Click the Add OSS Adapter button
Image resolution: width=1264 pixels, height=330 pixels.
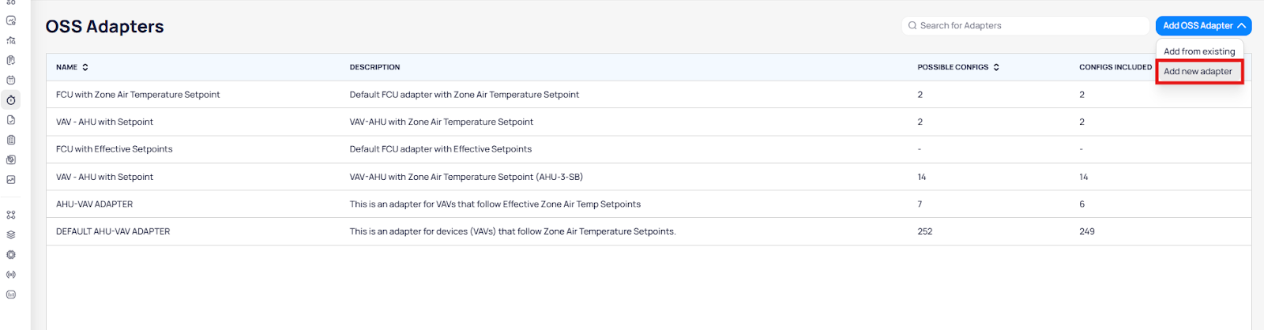click(1197, 26)
